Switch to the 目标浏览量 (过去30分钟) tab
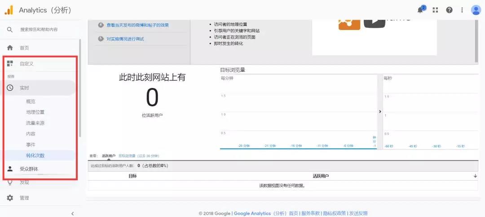Screen dimensions: 485x217 click(139, 156)
